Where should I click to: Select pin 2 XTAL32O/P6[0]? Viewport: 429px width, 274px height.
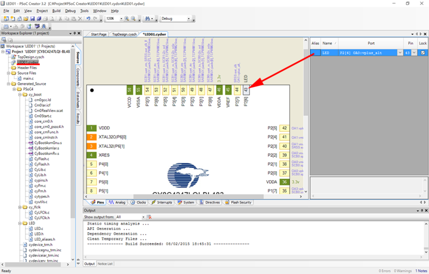[91, 137]
